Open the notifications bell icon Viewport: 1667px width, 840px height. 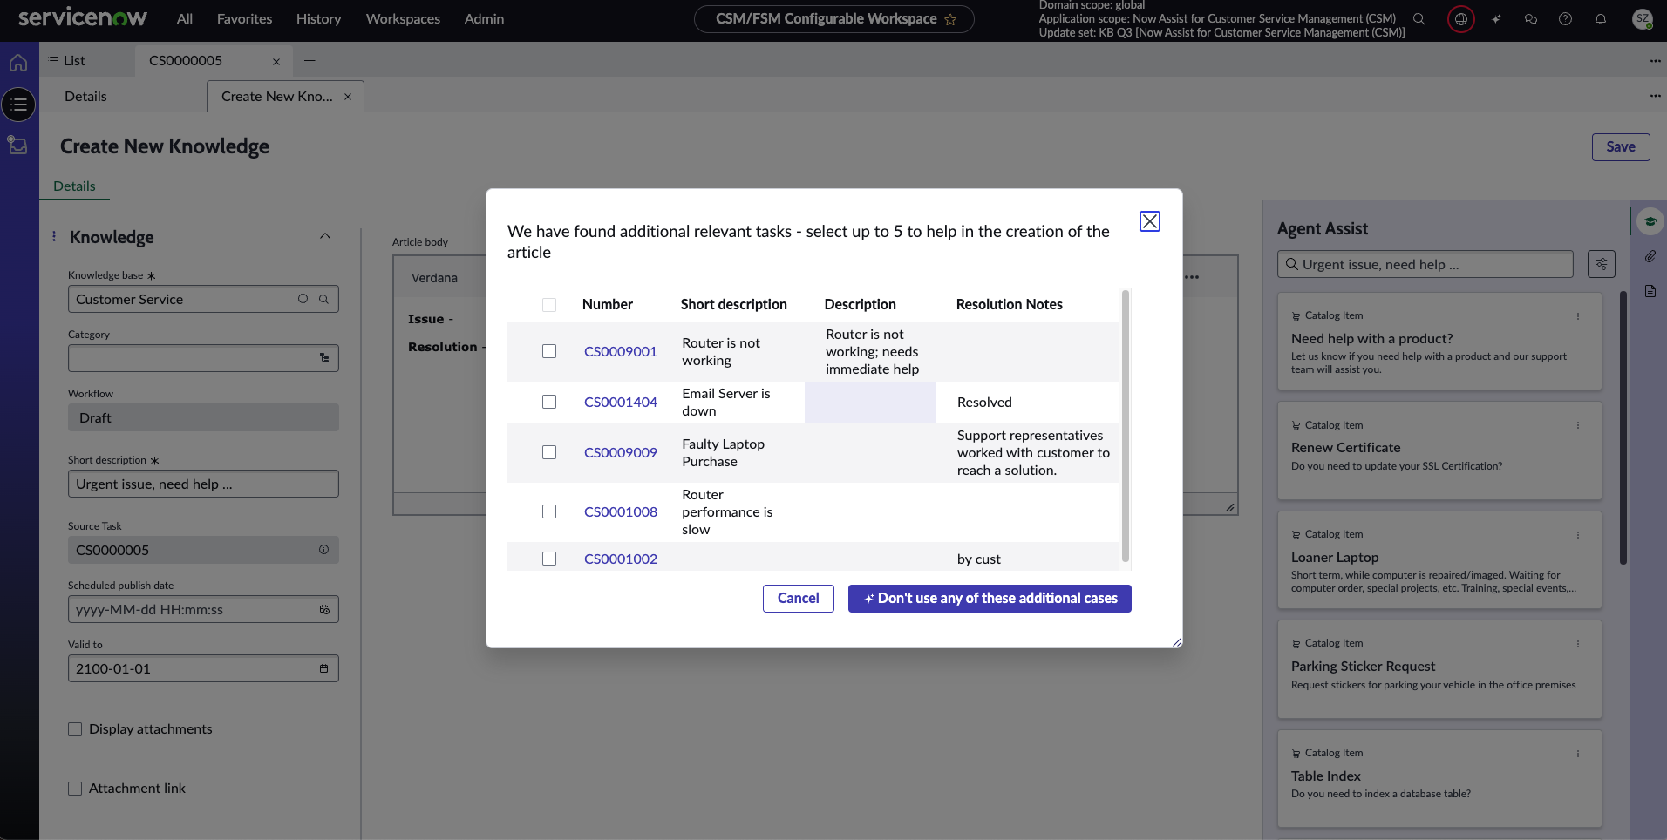click(1601, 18)
